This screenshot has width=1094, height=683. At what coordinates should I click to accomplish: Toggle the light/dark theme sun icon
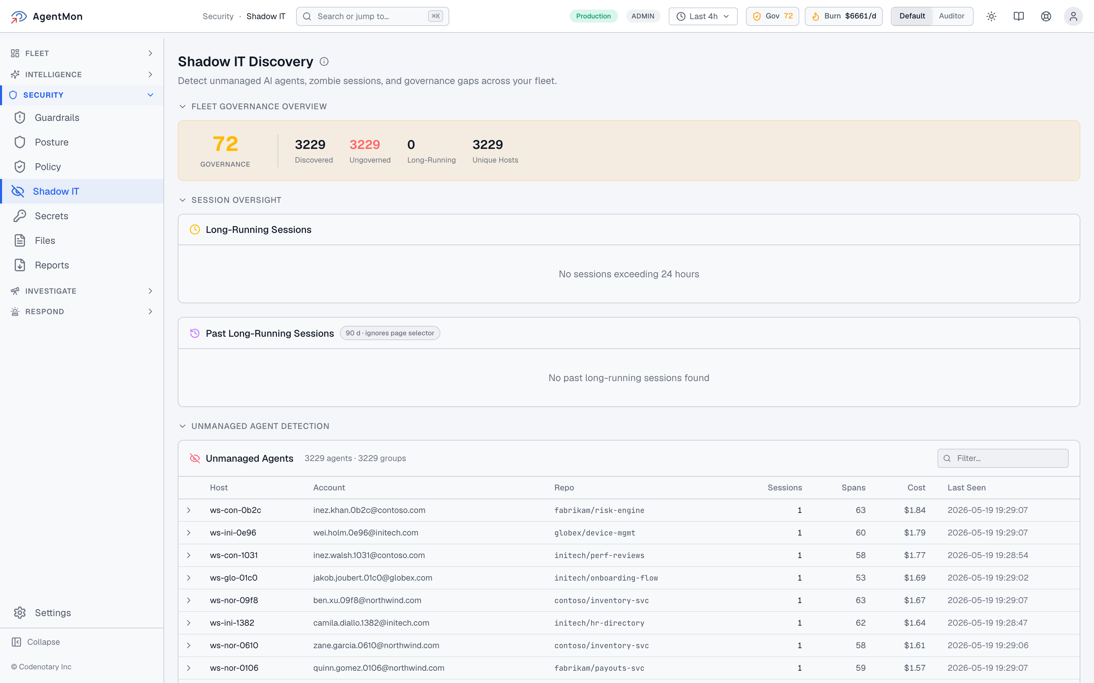(x=991, y=16)
